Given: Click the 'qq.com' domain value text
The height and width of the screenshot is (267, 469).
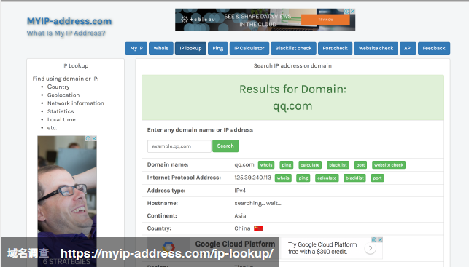Looking at the screenshot, I should coord(244,165).
